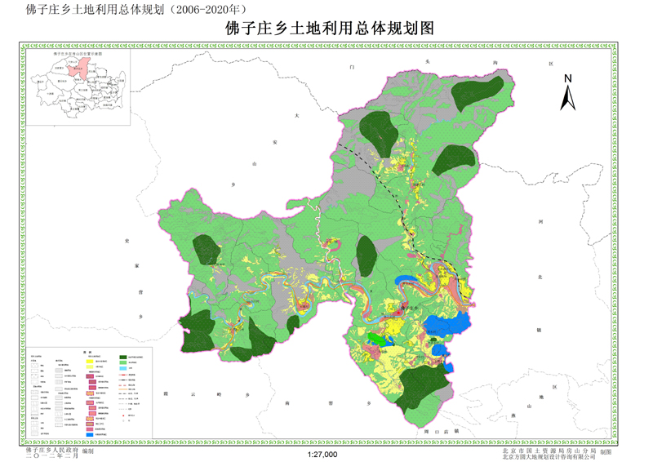Viewport: 653px width, 462px height.
Task: Click the dark green swatch in legend
Action: tap(124, 358)
